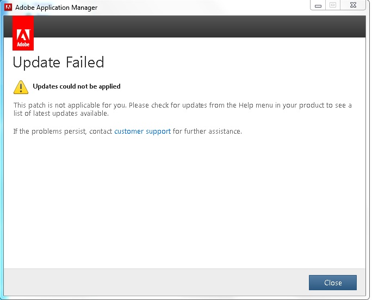Close the window using the title bar X
The image size is (372, 300).
(353, 5)
